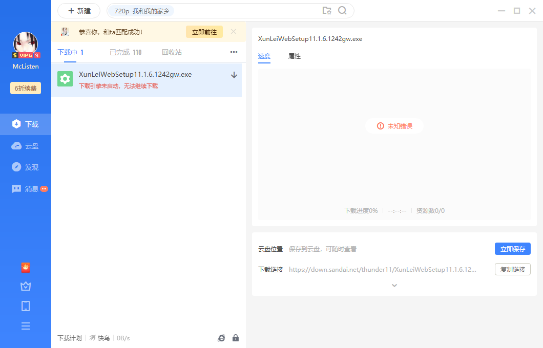Screen dimensions: 543x348
Task: Switch to the 已完成 tab
Action: click(126, 52)
